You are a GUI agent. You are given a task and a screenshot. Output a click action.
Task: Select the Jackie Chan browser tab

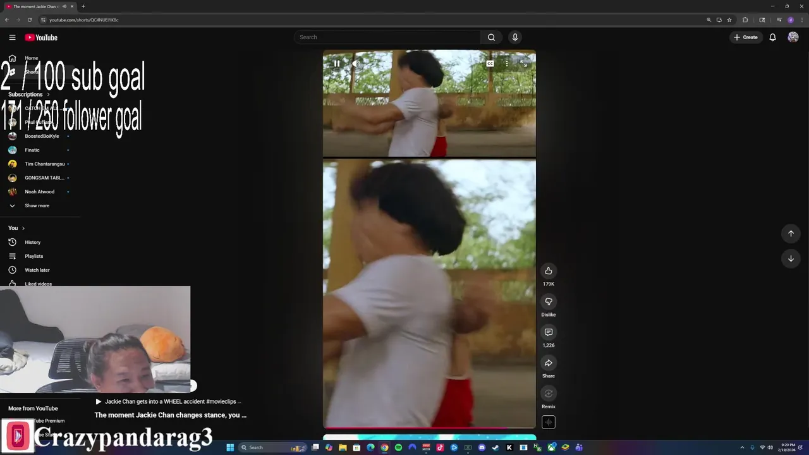click(39, 6)
